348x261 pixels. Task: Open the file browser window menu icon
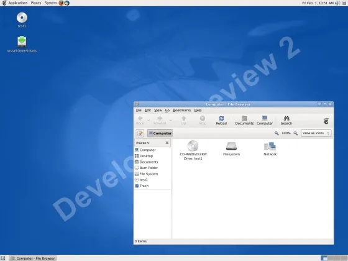click(137, 104)
